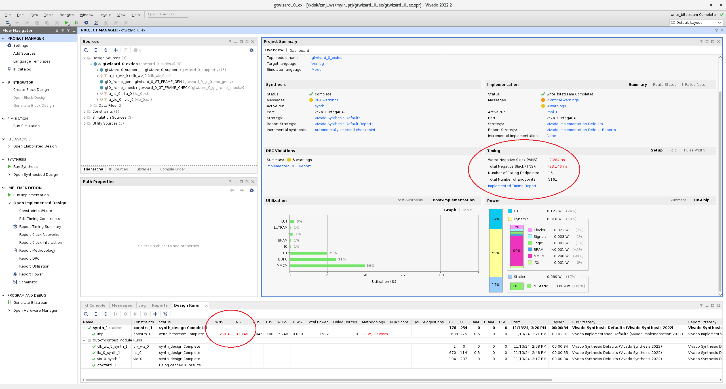The image size is (726, 389).
Task: Switch Power view to Summary
Action: point(678,200)
